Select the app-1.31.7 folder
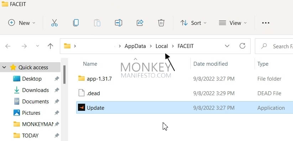The image size is (293, 141). tap(99, 79)
